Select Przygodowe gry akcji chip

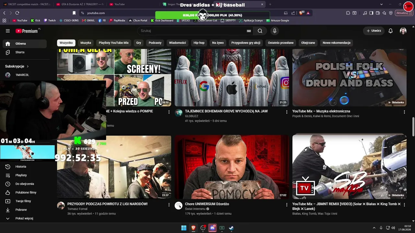pos(246,43)
